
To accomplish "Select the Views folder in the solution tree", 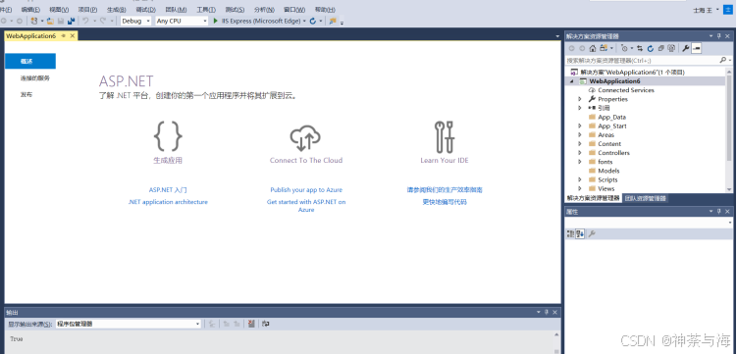I will [x=605, y=188].
